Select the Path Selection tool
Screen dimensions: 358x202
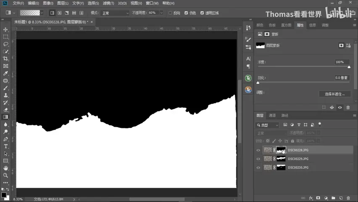click(x=6, y=154)
